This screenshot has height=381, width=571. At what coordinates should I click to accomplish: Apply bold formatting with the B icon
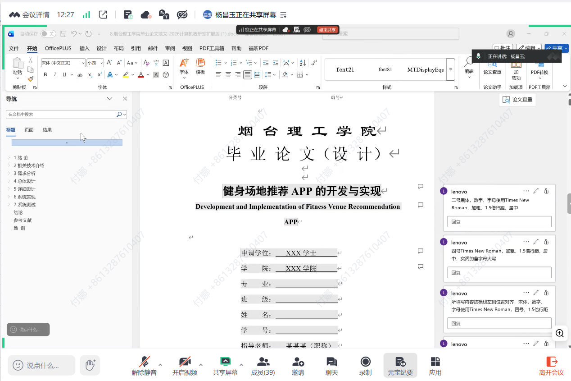[x=45, y=74]
